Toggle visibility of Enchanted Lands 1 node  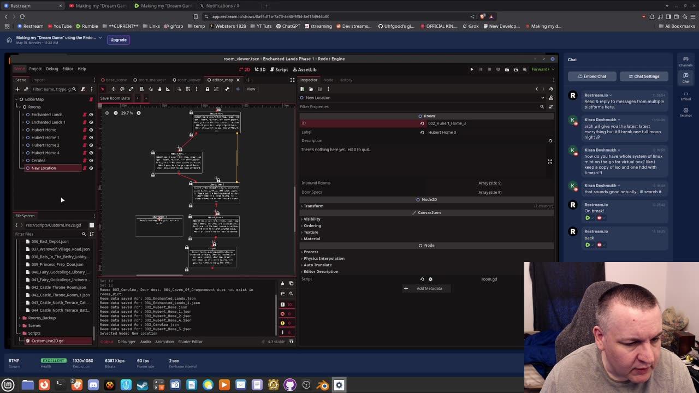point(91,122)
